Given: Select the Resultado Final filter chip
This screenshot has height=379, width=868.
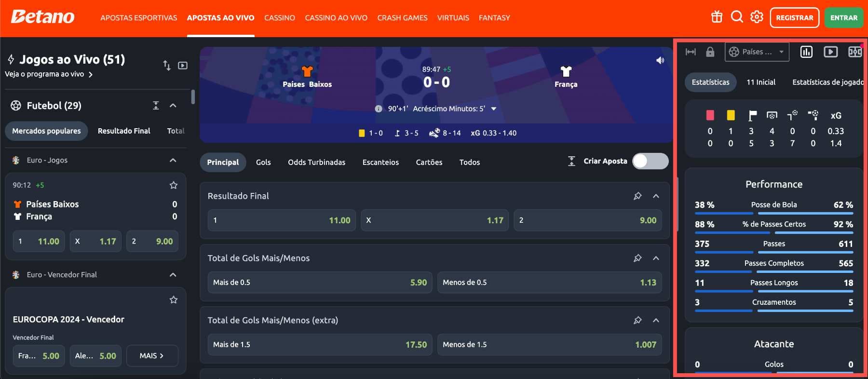Looking at the screenshot, I should point(124,131).
